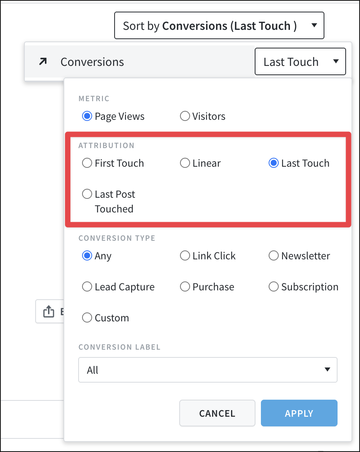Open the Sort by Conversions dropdown
Screen dimensions: 360x452
tap(219, 25)
